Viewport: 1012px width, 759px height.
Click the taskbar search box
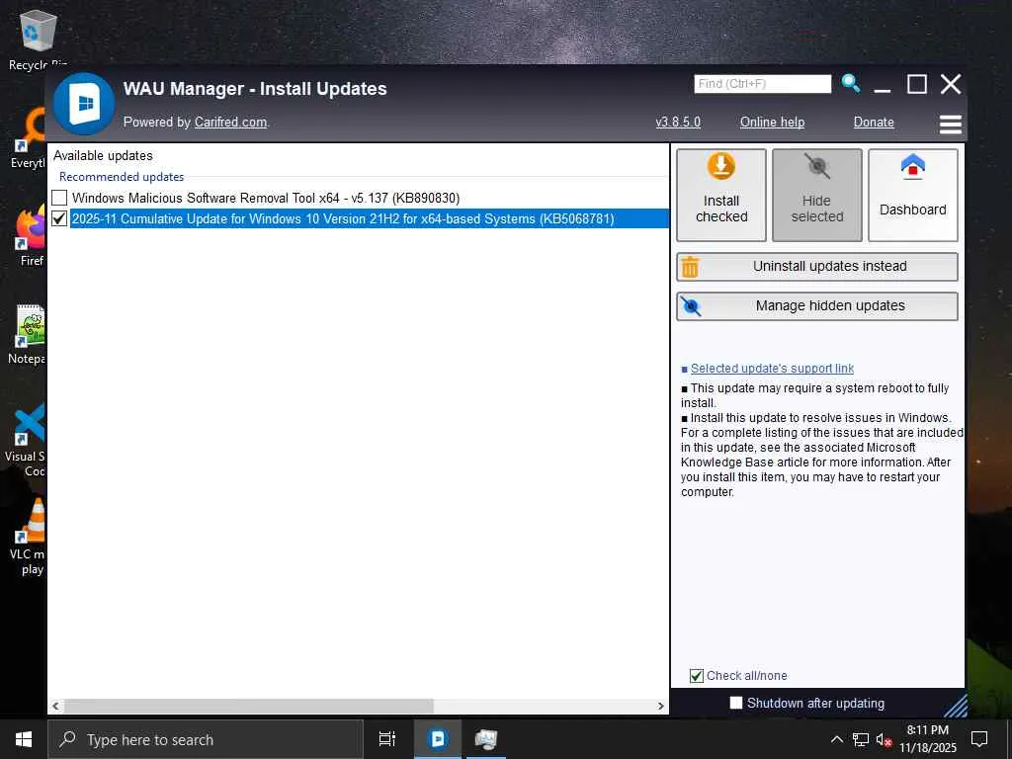coord(206,739)
